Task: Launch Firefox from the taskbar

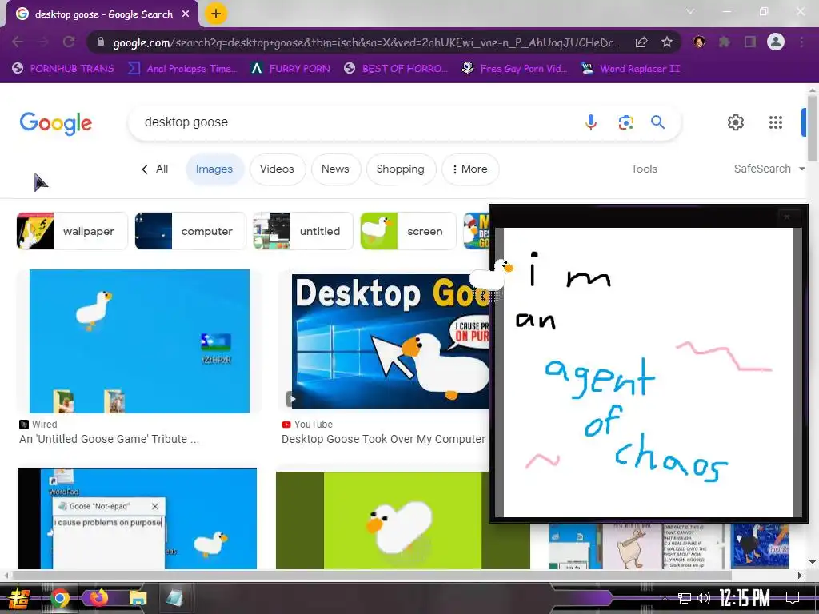Action: [98, 598]
